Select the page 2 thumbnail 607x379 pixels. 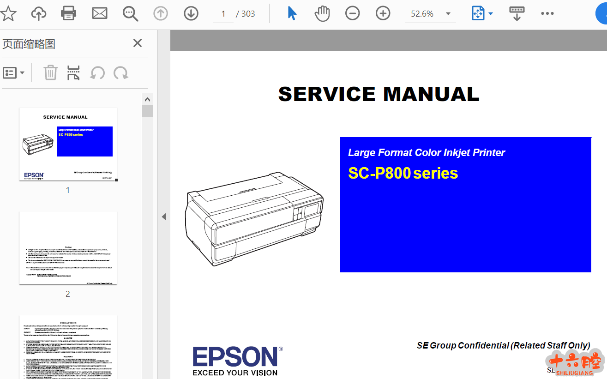68,248
